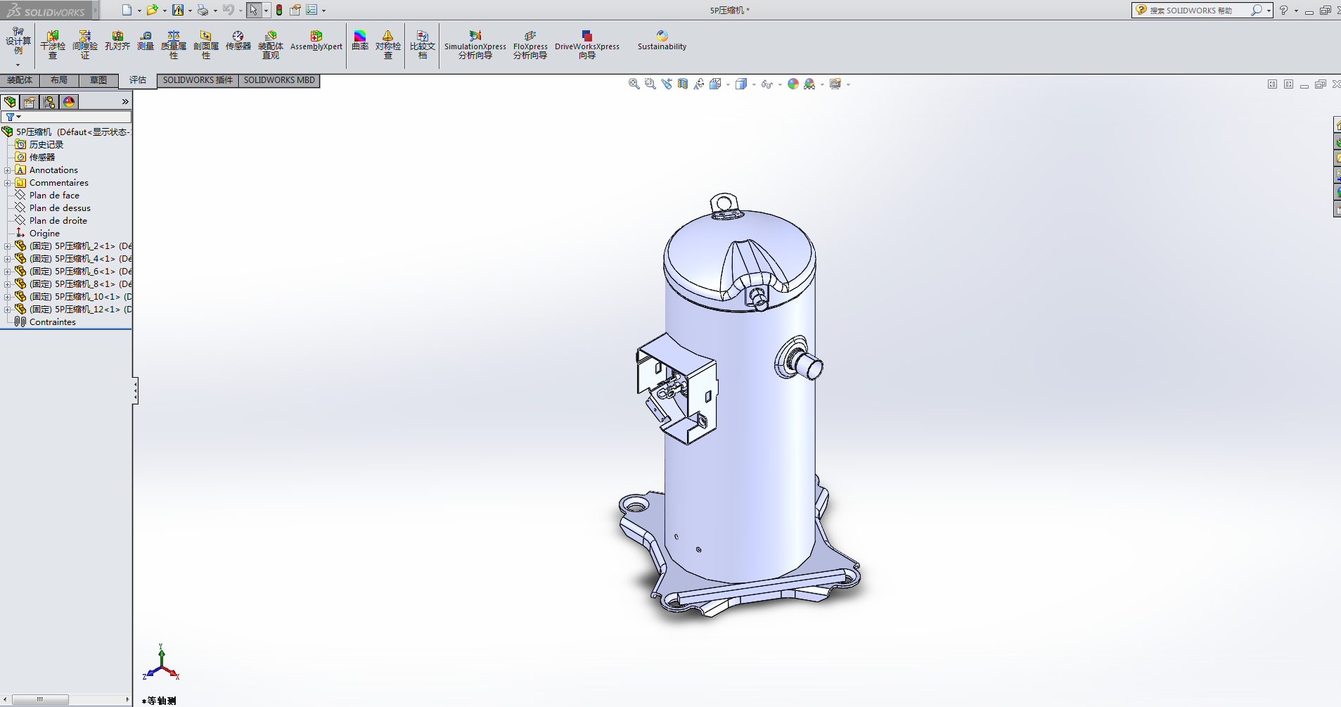Viewport: 1341px width, 707px height.
Task: Switch to the SOLIDWORKS MBD tab
Action: (279, 80)
